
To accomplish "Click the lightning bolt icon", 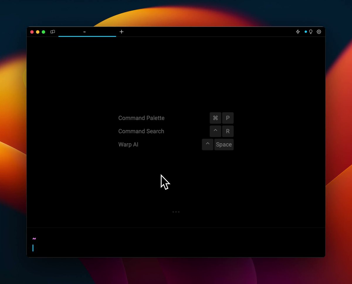I will point(298,32).
